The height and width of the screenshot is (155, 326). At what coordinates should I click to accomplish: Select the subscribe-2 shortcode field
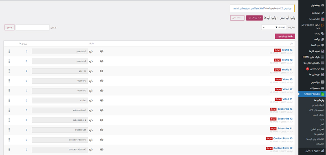click(x=60, y=120)
